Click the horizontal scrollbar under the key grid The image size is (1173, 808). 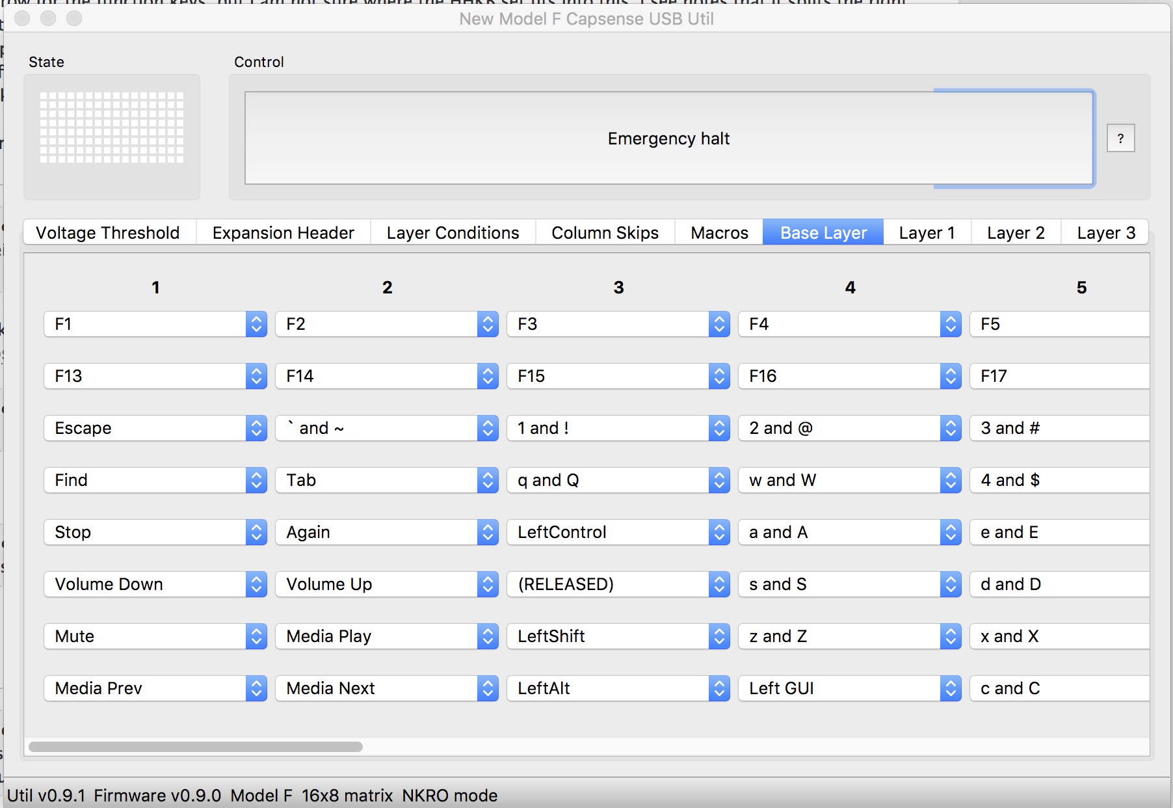[x=195, y=747]
